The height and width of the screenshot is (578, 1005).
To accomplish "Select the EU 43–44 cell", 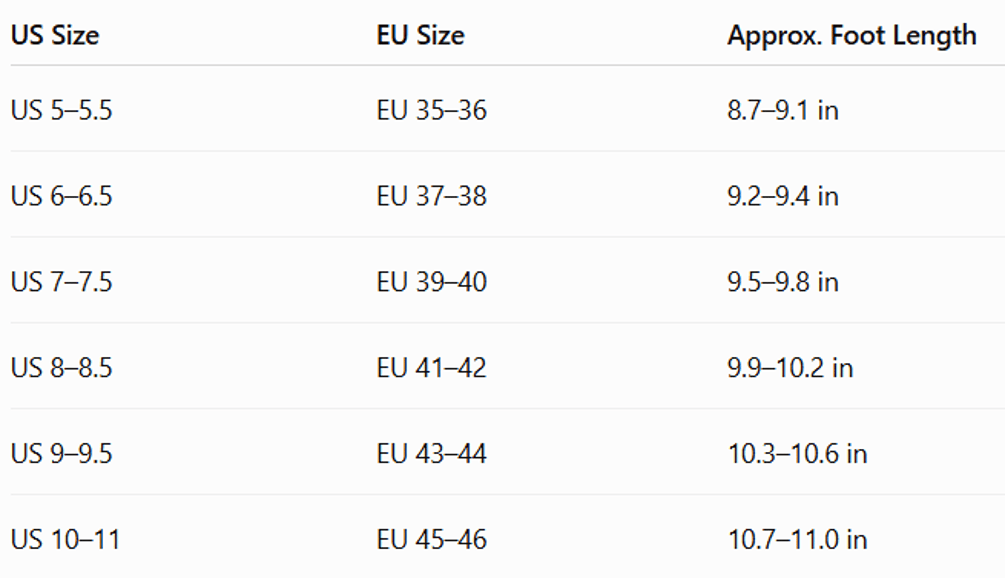I will (x=431, y=453).
